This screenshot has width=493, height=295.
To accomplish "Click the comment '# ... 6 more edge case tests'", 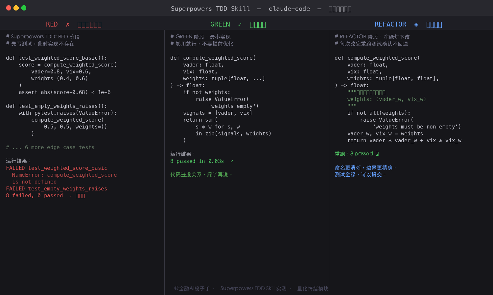I will pyautogui.click(x=50, y=147).
